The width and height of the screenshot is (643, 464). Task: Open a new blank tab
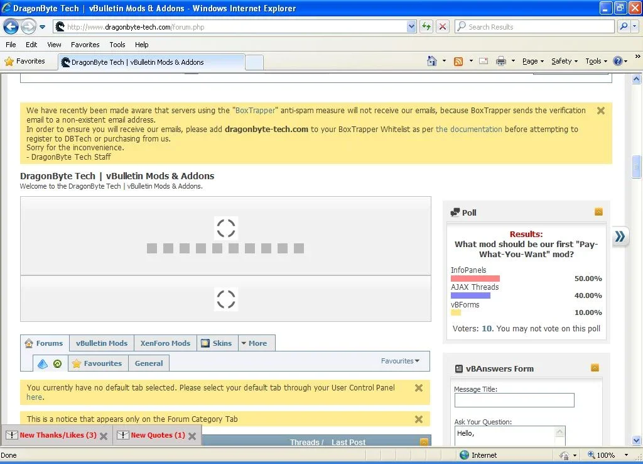[x=254, y=63]
